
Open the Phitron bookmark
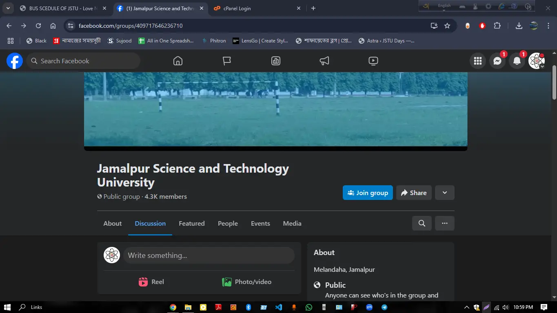pos(214,41)
